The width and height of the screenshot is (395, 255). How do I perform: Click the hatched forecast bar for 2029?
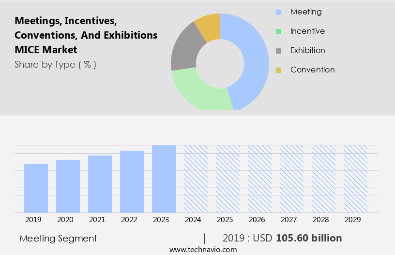355,179
